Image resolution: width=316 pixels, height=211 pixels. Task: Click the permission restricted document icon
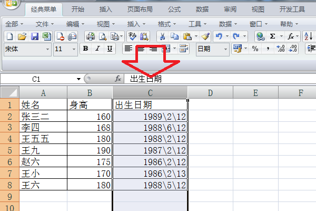coord(60,36)
